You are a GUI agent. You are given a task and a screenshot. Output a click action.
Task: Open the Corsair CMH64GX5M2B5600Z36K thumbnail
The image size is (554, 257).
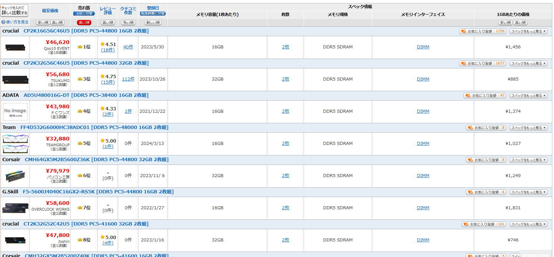(x=15, y=176)
